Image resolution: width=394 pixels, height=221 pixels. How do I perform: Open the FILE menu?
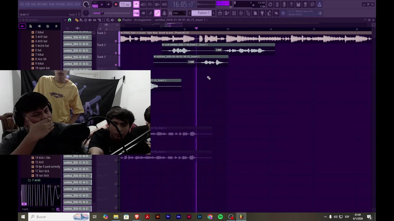(22, 4)
